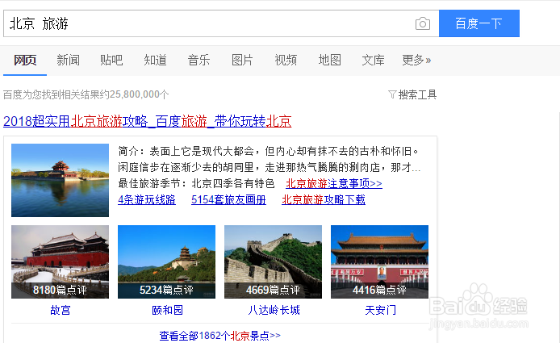
Task: Click the lakeside pavilion main thumbnail
Action: pyautogui.click(x=60, y=180)
